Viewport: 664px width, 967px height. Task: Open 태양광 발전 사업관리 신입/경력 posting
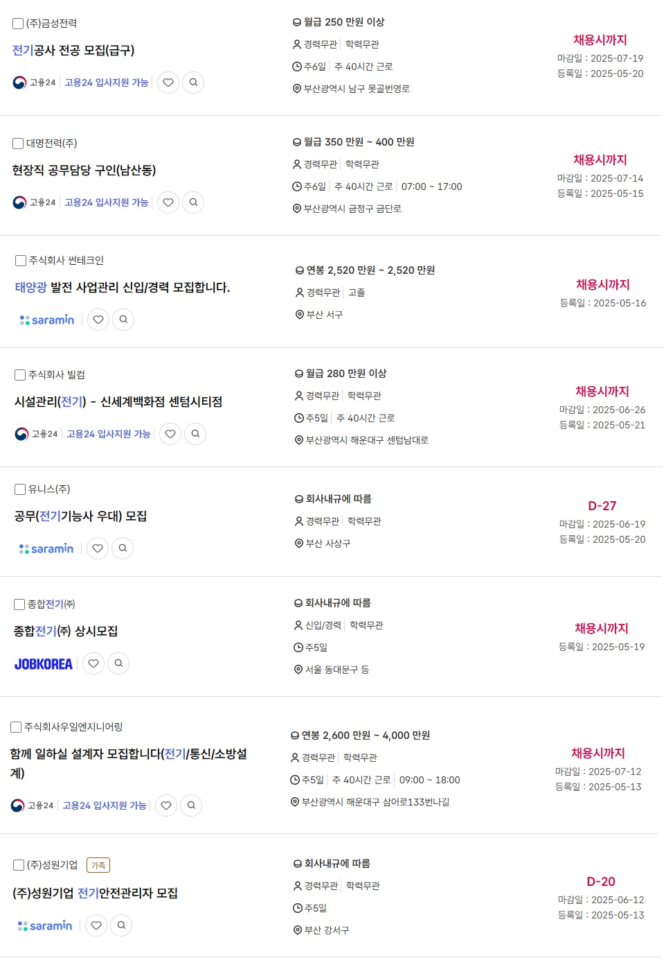point(123,288)
